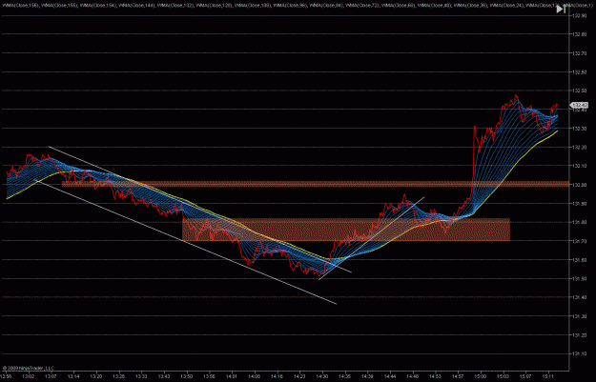Viewport: 596px width, 382px height.
Task: Select the large orange rectangle near 131.80
Action: (x=346, y=230)
